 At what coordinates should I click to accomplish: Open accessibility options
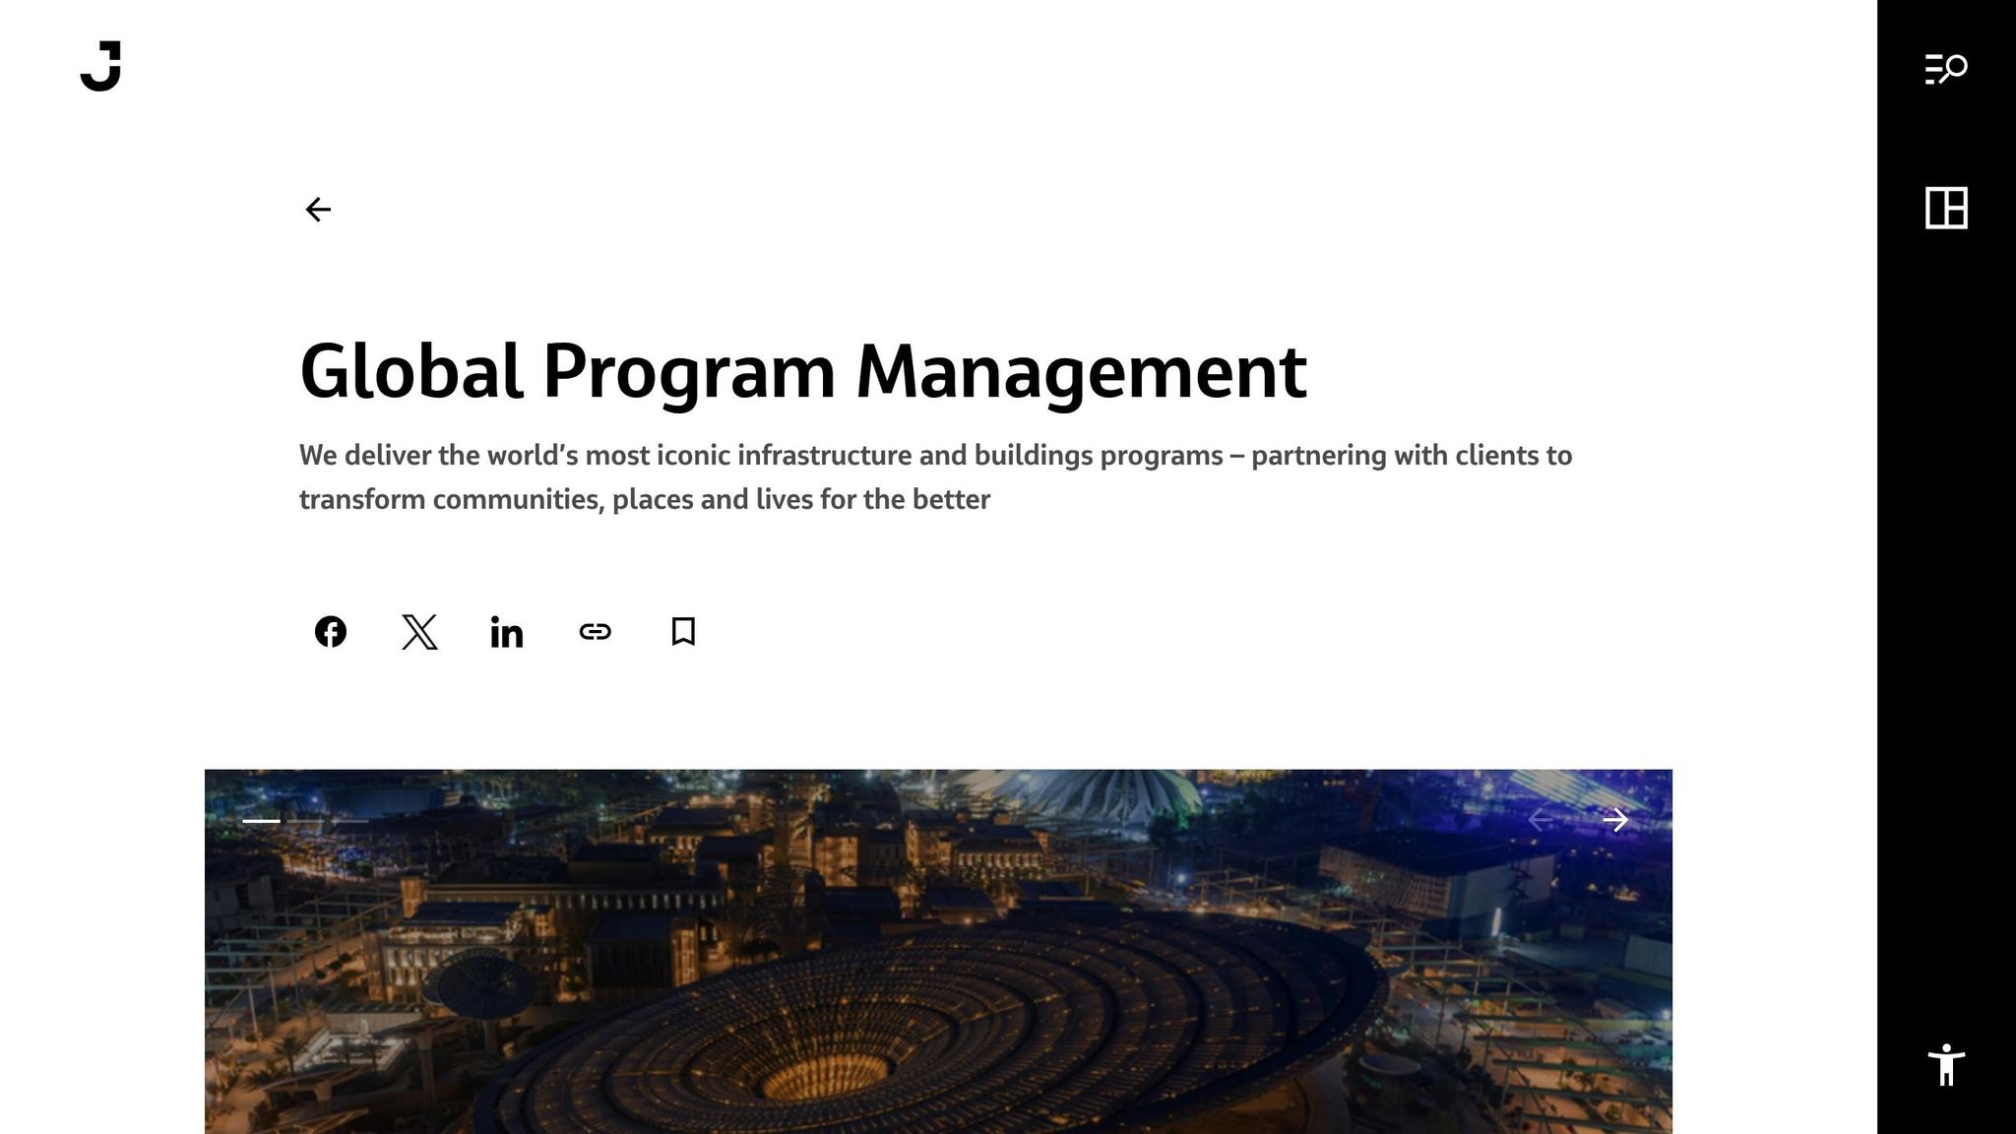click(x=1945, y=1065)
